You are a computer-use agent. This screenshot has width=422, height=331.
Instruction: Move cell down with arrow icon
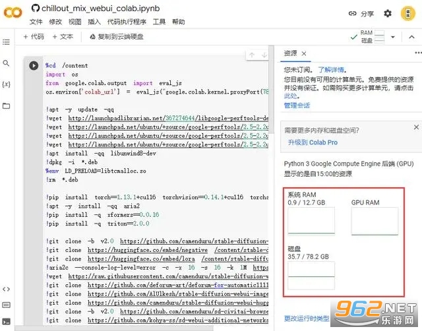(x=264, y=55)
